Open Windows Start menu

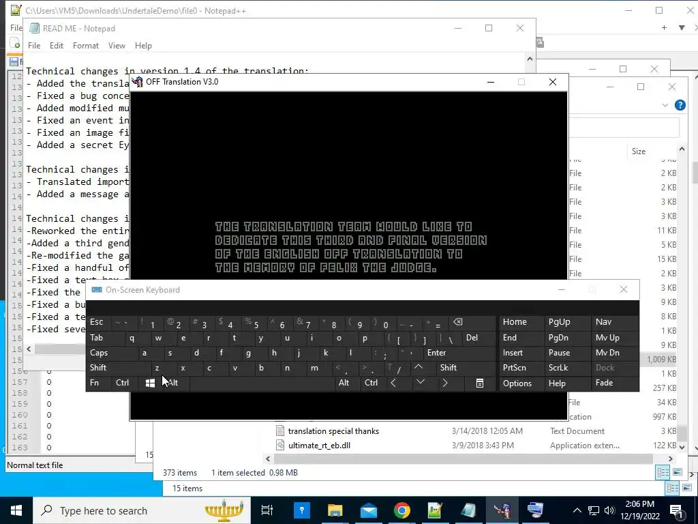(16, 510)
